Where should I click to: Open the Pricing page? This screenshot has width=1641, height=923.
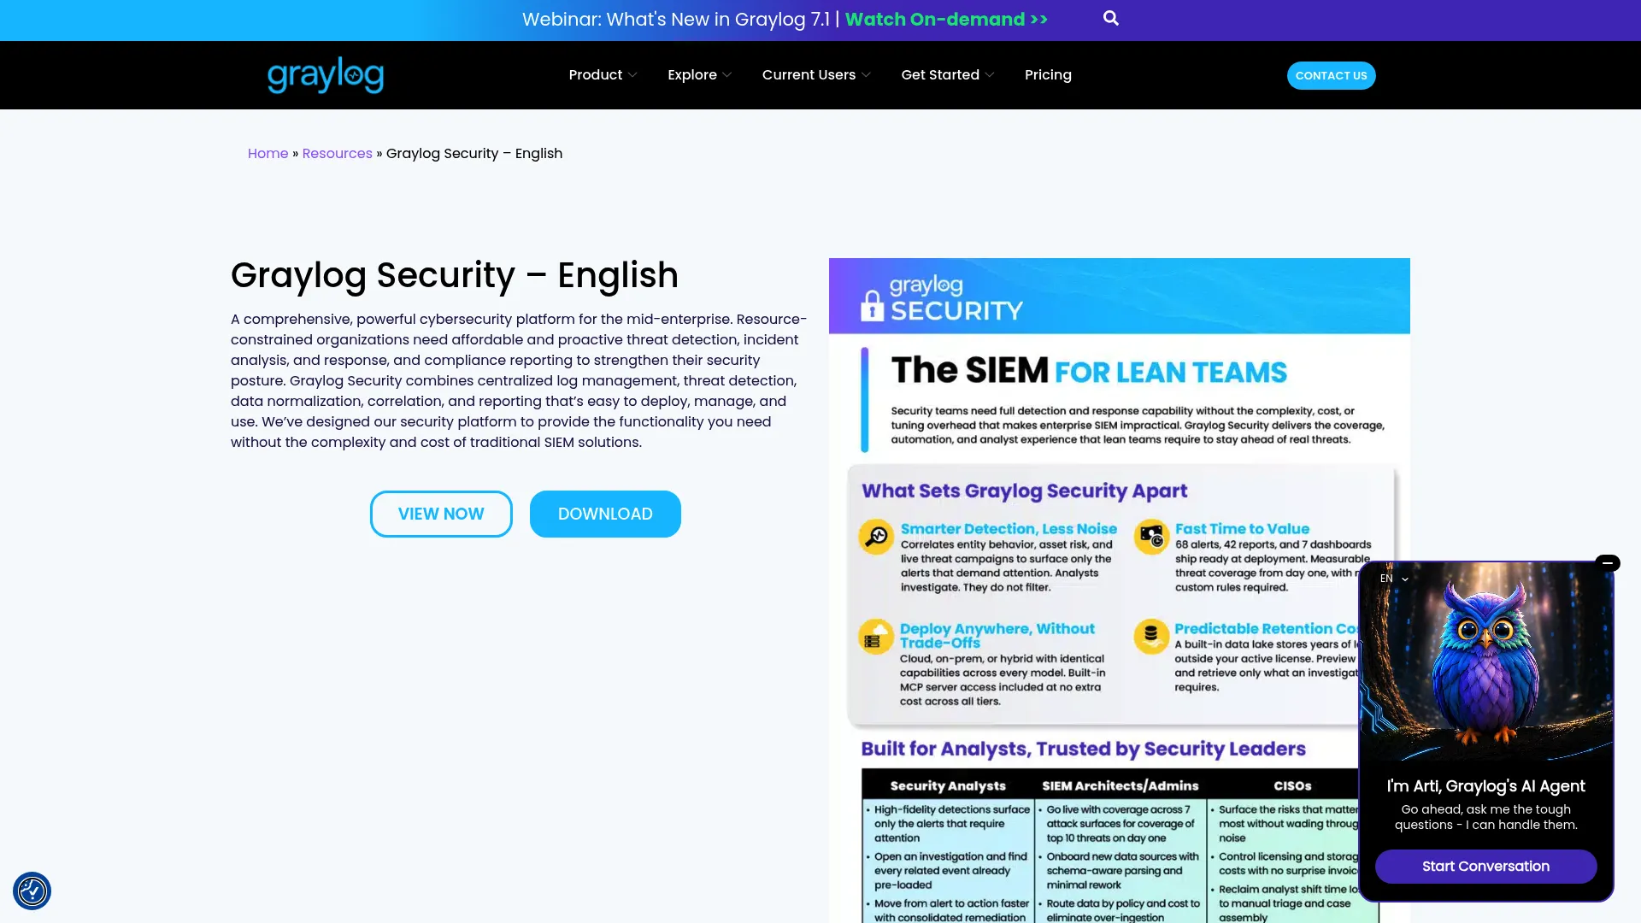(1048, 75)
